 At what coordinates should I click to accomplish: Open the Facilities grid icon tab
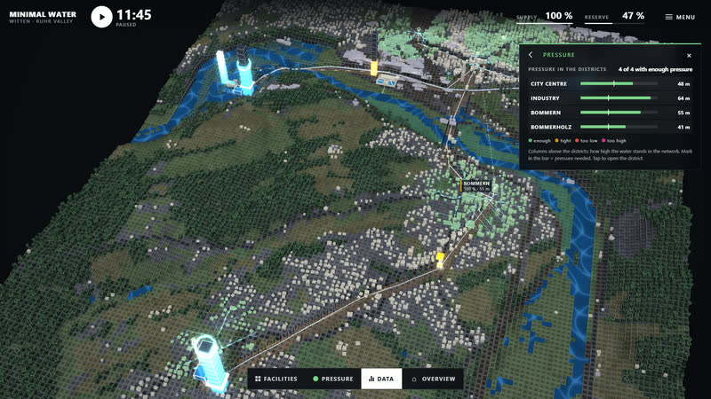click(x=258, y=379)
